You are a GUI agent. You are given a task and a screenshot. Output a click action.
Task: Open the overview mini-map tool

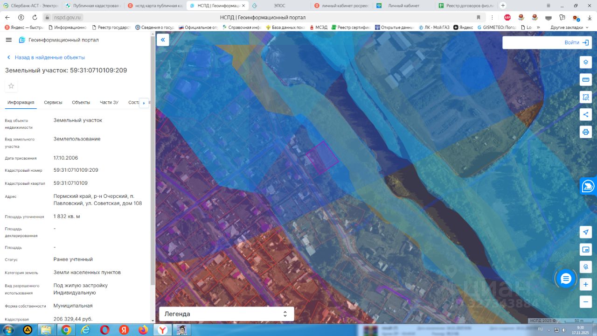point(586,250)
